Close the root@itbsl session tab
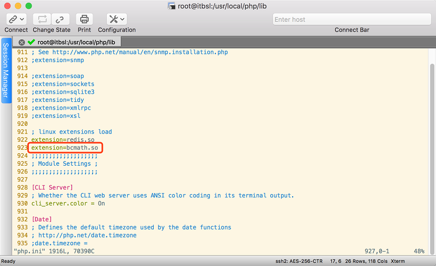Viewport: 436px width, 266px height. pyautogui.click(x=22, y=43)
